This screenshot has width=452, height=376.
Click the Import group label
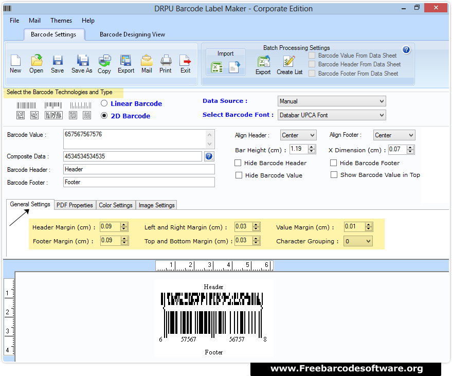click(x=225, y=53)
